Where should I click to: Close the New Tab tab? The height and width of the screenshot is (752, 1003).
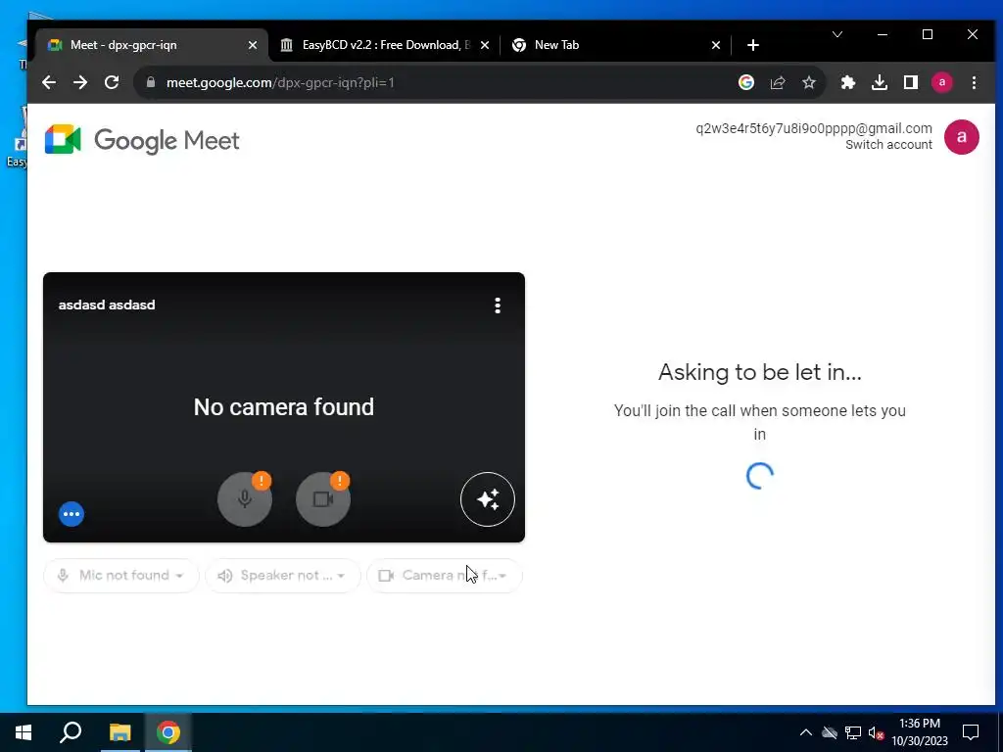[716, 45]
